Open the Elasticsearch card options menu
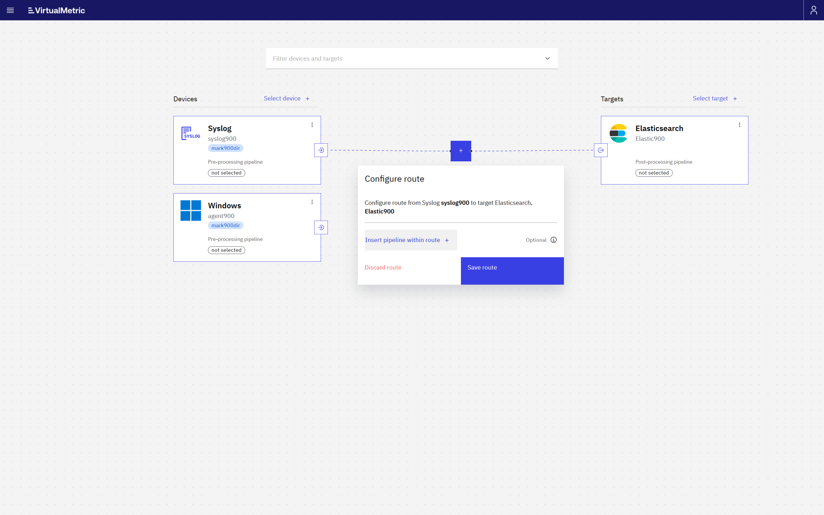Image resolution: width=824 pixels, height=515 pixels. [739, 124]
